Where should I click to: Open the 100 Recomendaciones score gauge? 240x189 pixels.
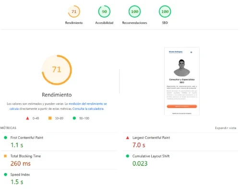click(134, 12)
